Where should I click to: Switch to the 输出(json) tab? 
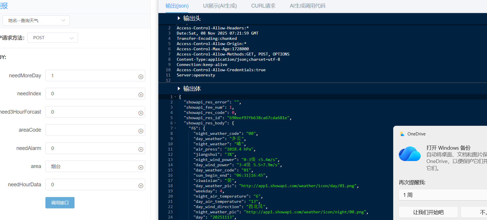[x=177, y=6]
